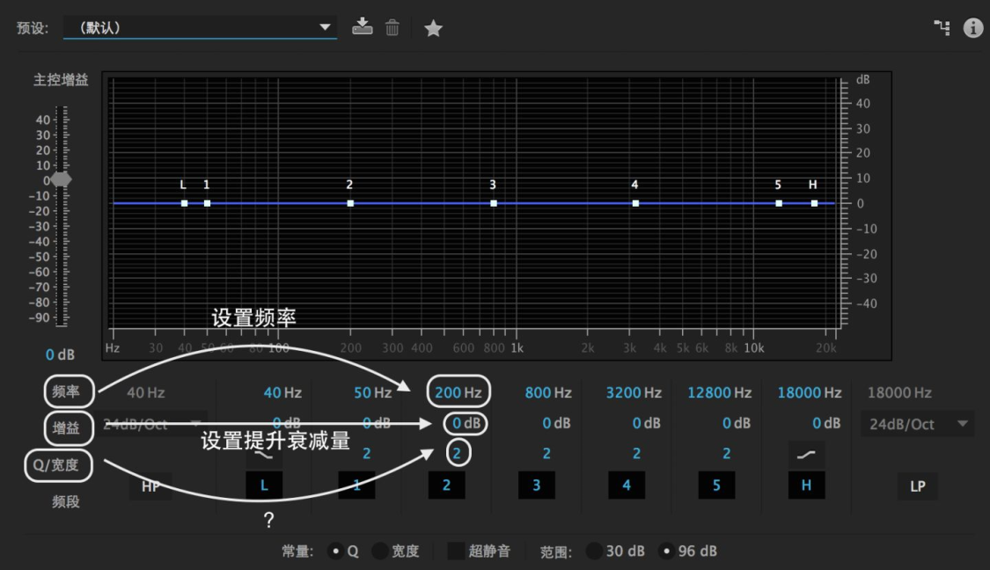Open the info icon at top right
The width and height of the screenshot is (990, 570).
(x=973, y=28)
